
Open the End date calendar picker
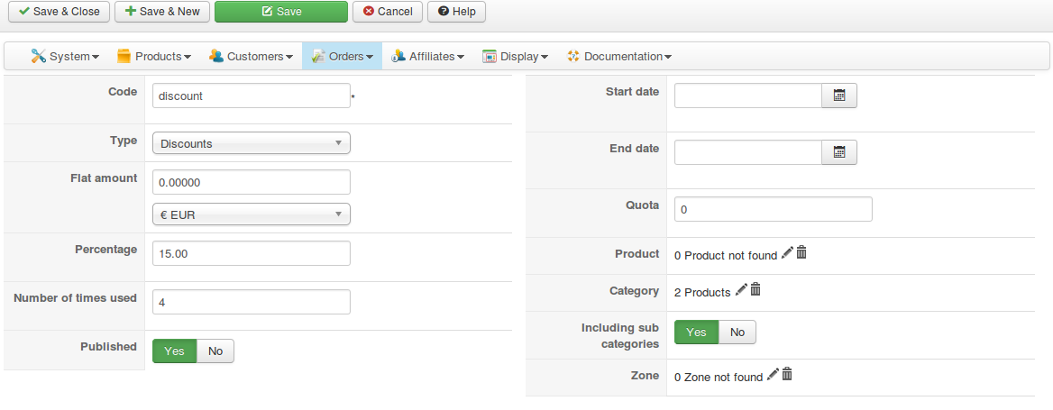tap(838, 152)
